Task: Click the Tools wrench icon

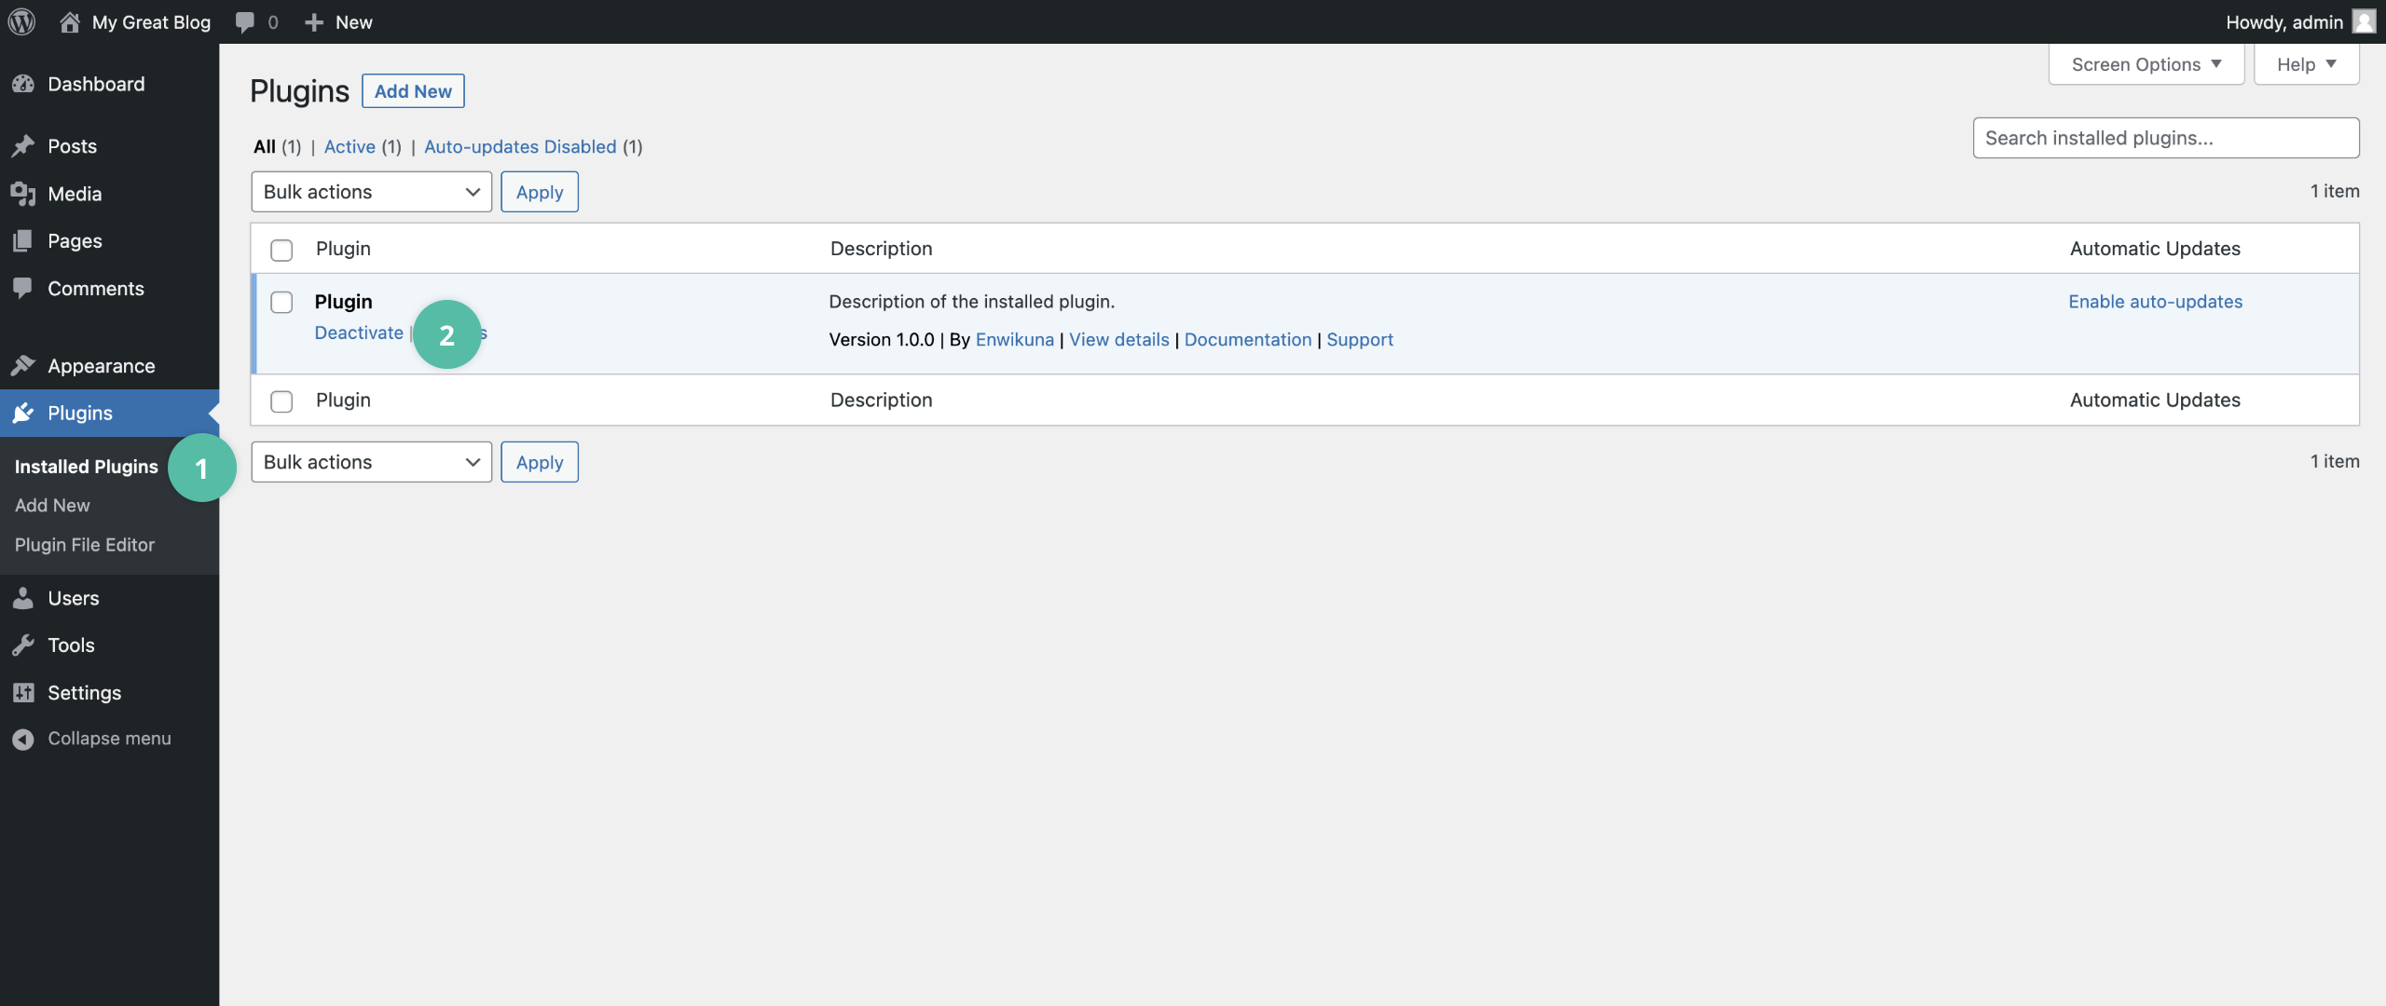Action: [x=23, y=645]
